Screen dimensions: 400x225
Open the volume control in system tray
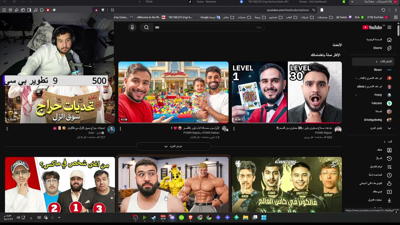click(x=18, y=217)
